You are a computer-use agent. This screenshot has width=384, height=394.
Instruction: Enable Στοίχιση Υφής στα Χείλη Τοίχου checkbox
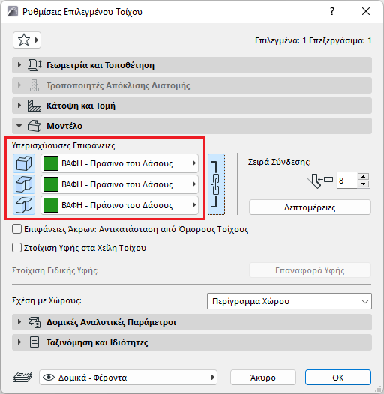pos(16,248)
